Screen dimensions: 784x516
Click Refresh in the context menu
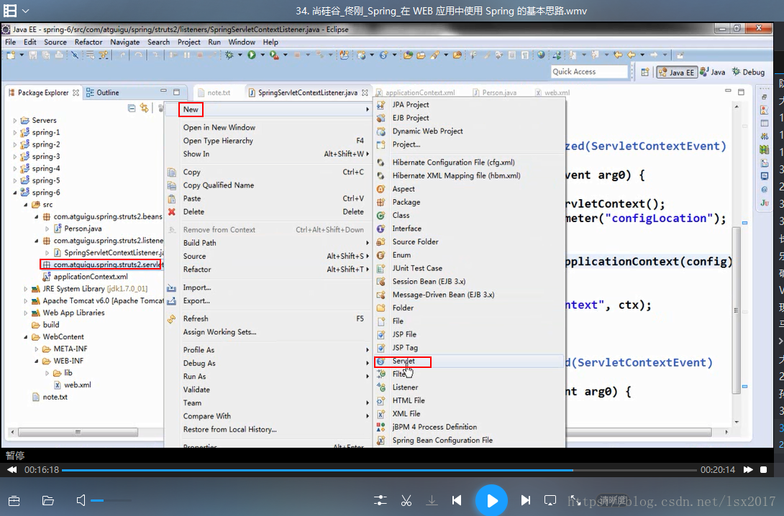(x=196, y=318)
